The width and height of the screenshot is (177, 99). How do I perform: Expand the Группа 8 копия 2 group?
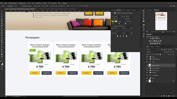tap(149, 68)
